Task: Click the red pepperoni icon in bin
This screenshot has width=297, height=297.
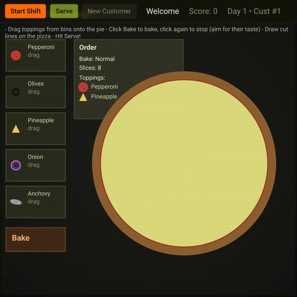Action: (x=16, y=55)
